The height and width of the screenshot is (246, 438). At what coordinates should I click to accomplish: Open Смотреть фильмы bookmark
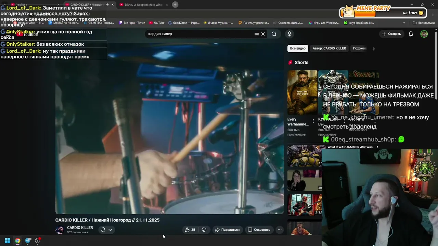click(x=288, y=23)
